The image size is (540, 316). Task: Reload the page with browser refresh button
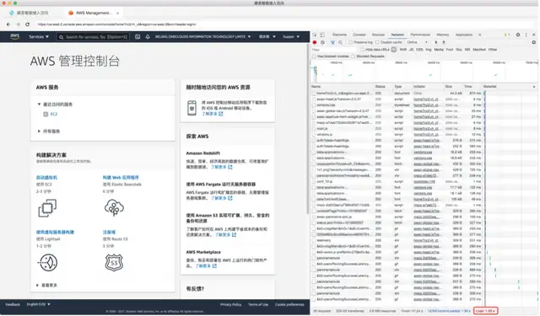(28, 24)
